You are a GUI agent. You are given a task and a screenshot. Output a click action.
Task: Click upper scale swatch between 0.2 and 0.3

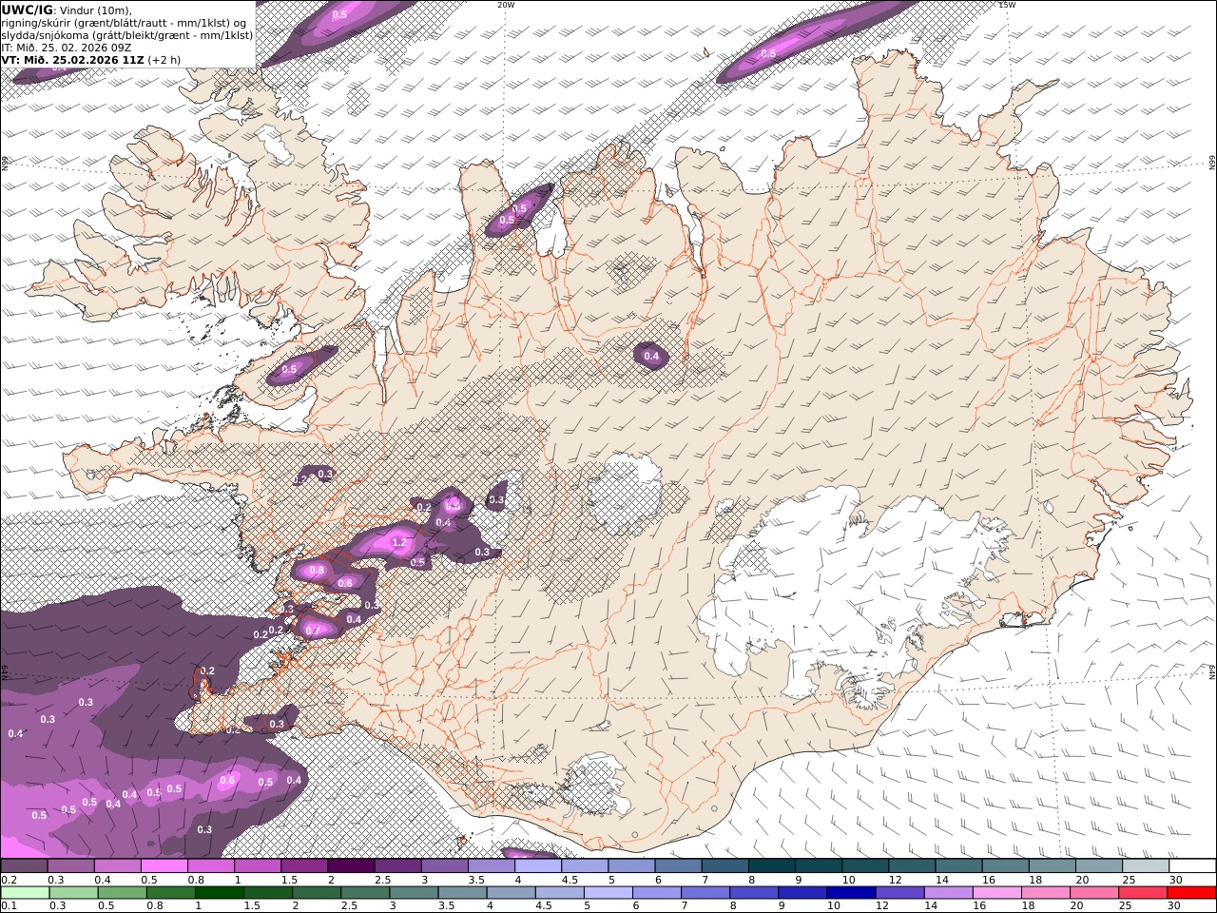click(24, 866)
